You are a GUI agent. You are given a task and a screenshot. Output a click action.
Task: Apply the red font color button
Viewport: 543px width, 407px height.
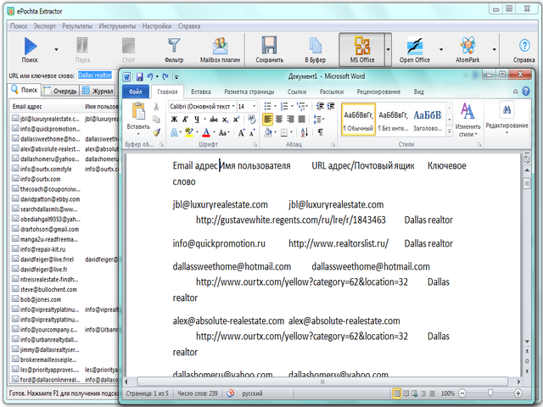pos(206,132)
